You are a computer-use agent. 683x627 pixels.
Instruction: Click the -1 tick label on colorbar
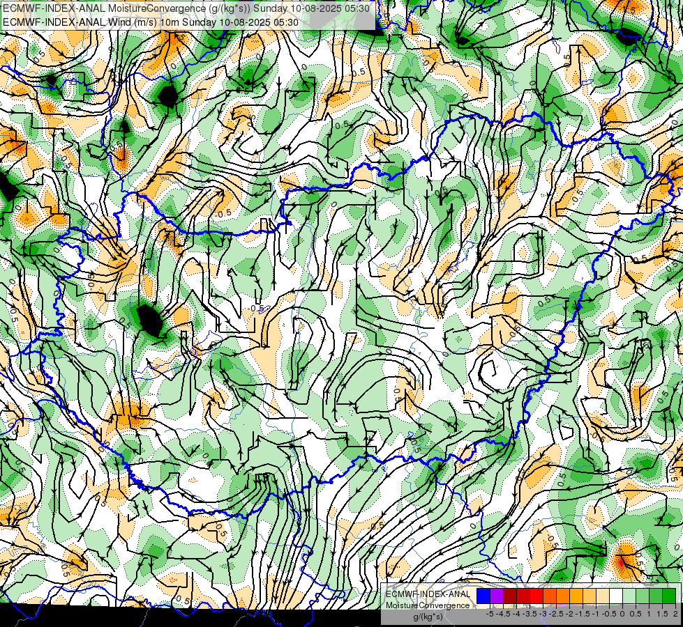(x=596, y=614)
